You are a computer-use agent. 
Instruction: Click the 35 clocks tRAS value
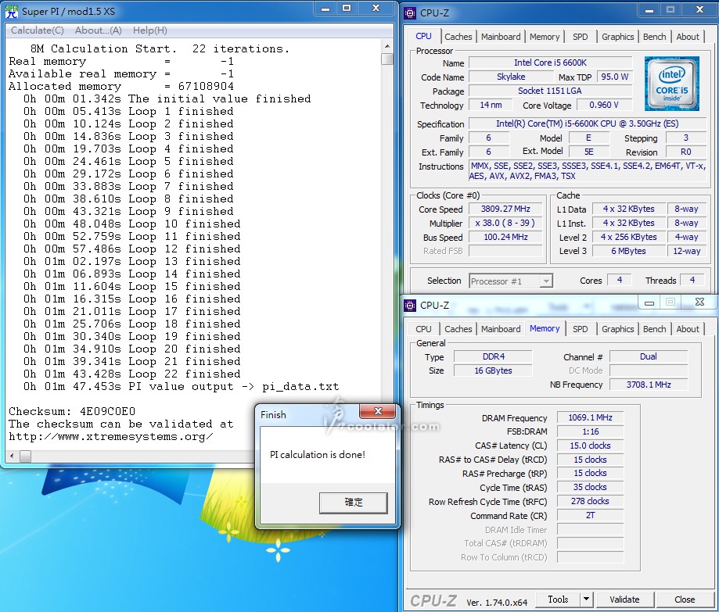[590, 488]
